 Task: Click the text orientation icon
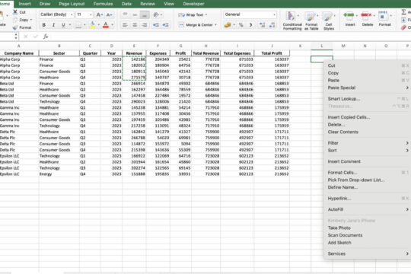click(156, 14)
